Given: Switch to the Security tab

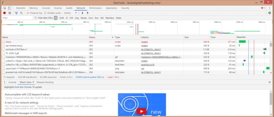Looking at the screenshot, I should coord(125,8).
